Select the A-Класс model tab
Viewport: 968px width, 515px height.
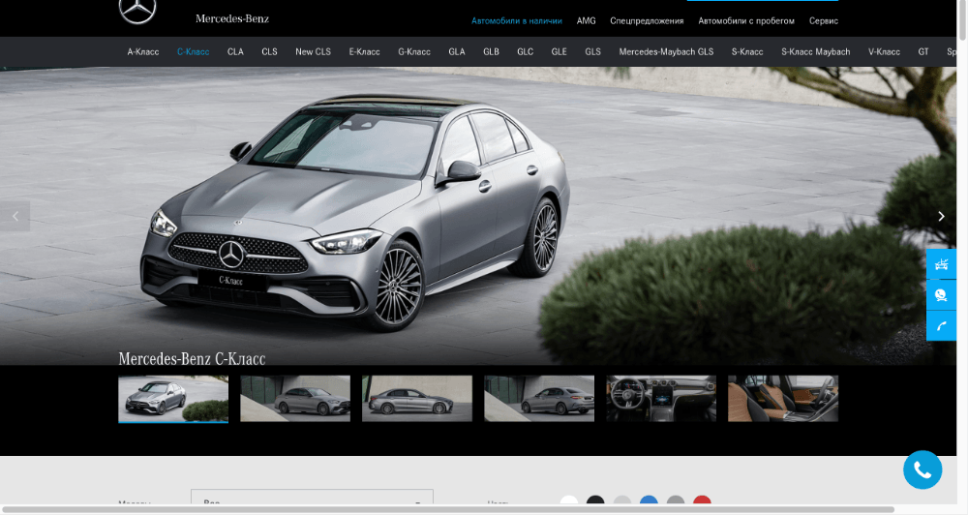pyautogui.click(x=143, y=52)
